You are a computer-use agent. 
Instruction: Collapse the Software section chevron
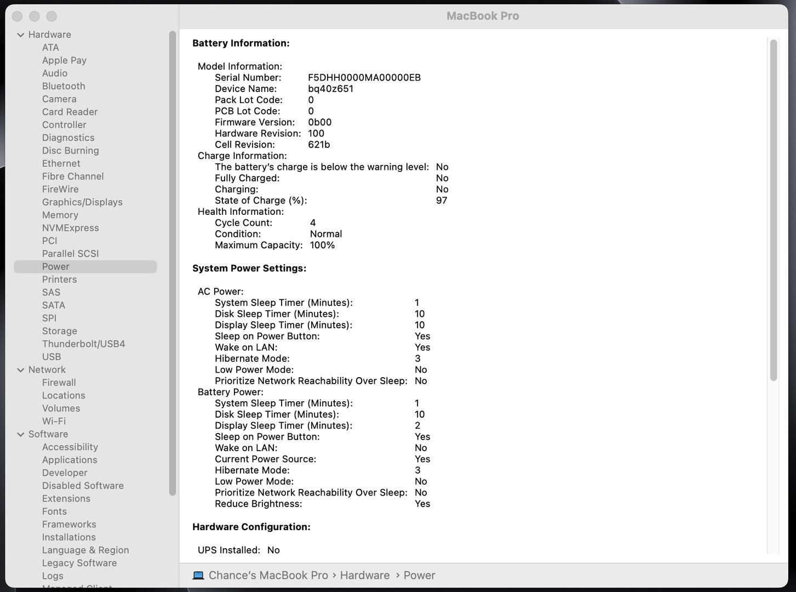point(20,434)
